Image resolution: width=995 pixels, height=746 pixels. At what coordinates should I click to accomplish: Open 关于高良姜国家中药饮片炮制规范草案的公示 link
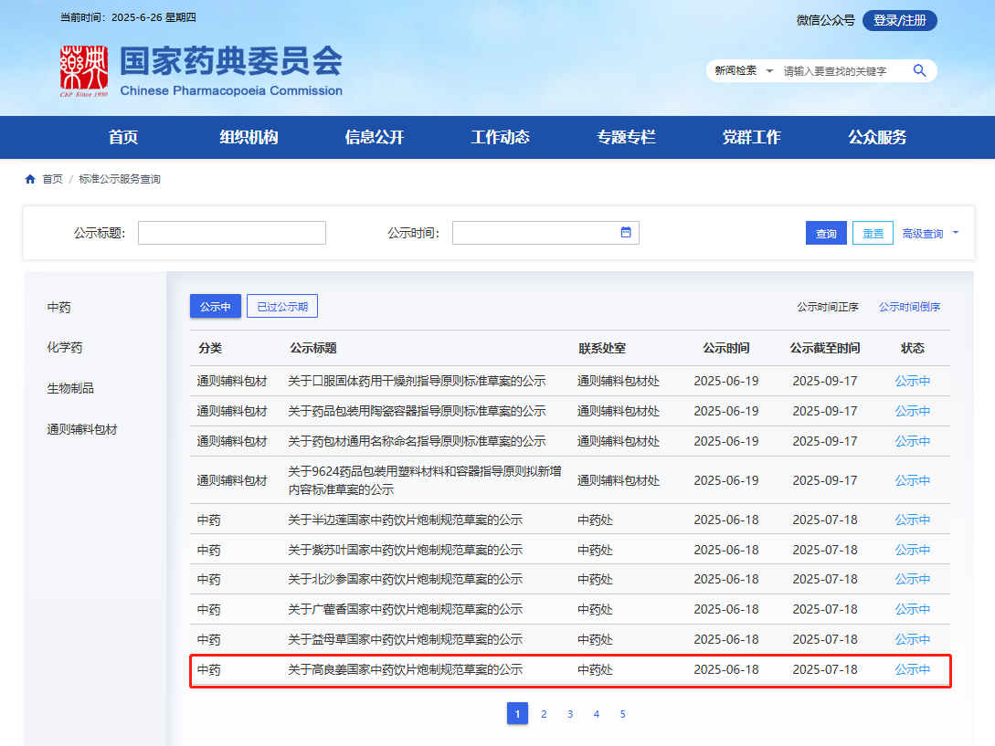405,669
